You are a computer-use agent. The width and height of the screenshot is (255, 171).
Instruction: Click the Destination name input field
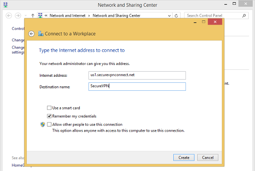(x=137, y=86)
